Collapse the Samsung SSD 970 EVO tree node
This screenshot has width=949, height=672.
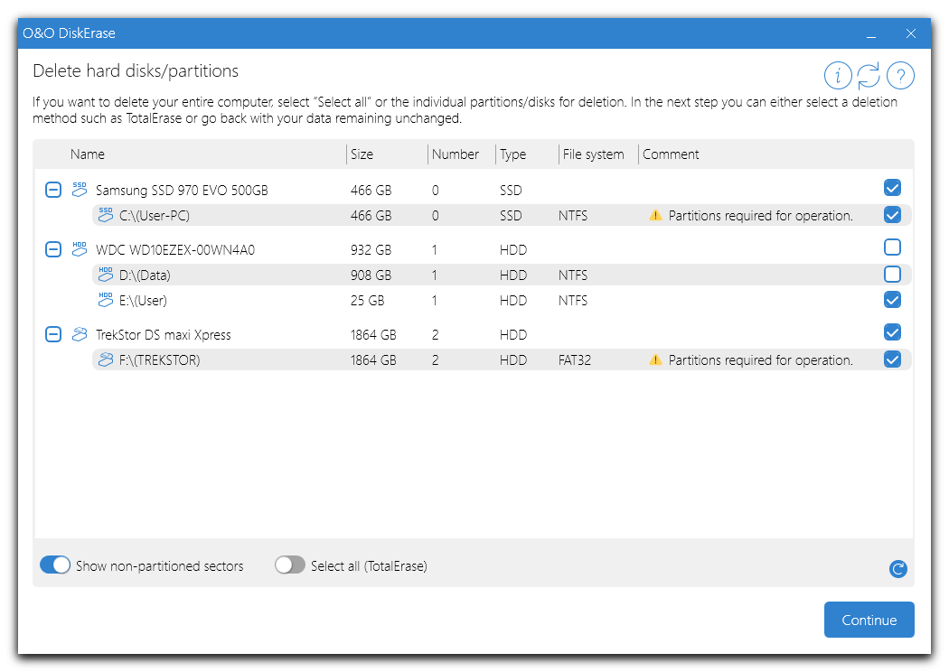click(x=53, y=190)
